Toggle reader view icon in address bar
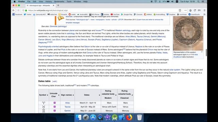 180,11
